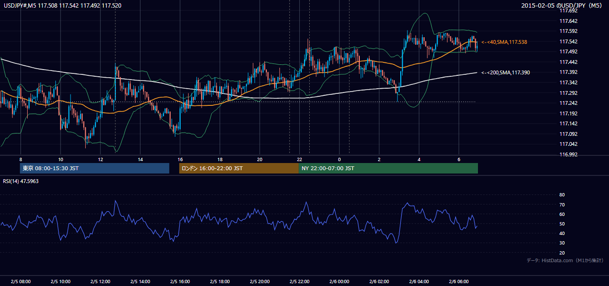This screenshot has width=609, height=286.
Task: Click price axis label 116.992
Action: (568, 154)
